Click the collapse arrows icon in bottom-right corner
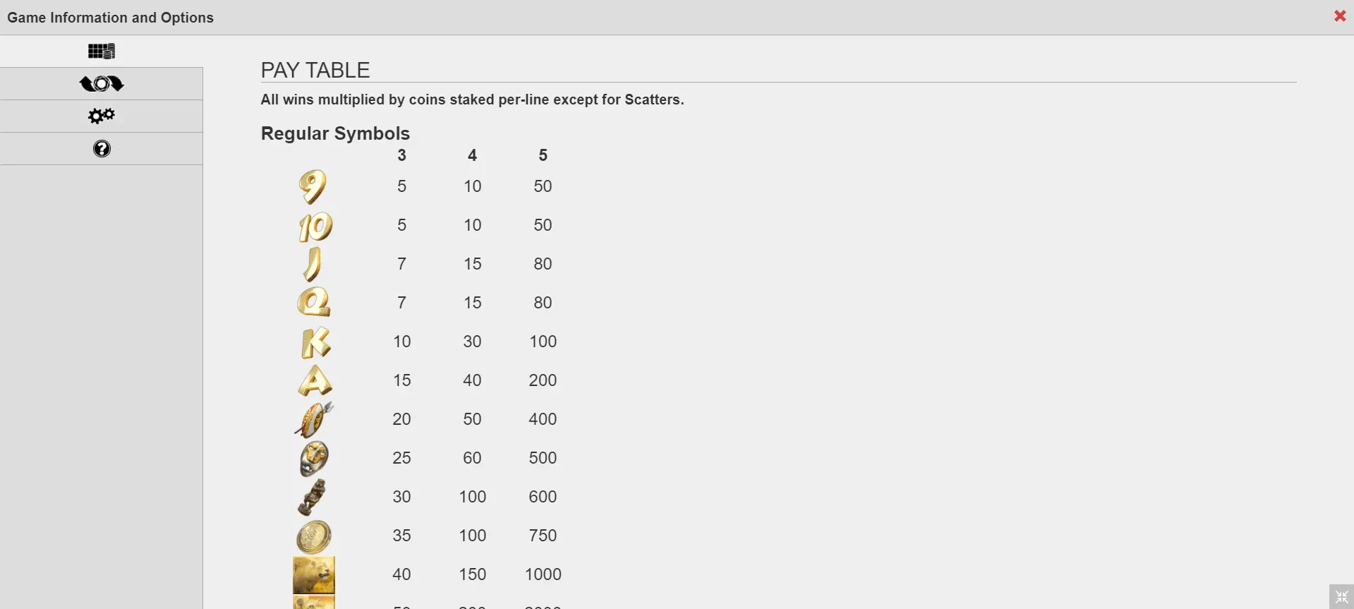The image size is (1354, 609). coord(1341,597)
